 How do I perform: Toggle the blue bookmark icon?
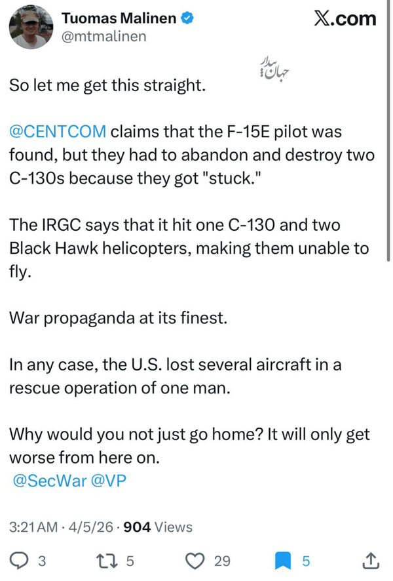pyautogui.click(x=282, y=561)
